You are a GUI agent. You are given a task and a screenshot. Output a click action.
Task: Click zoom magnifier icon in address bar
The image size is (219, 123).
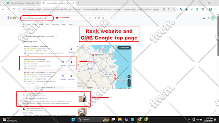[x=169, y=9]
